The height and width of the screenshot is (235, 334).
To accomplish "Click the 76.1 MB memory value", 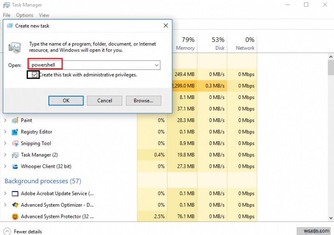I will (186, 217).
